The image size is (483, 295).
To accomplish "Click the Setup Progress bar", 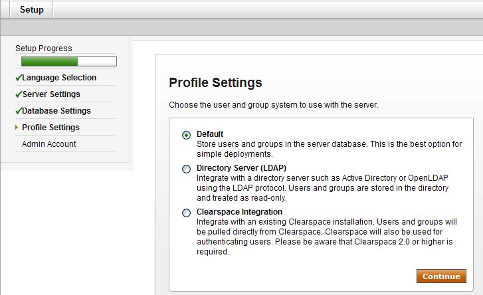I will click(69, 61).
